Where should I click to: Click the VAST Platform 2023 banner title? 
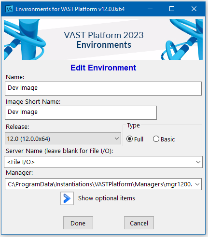click(104, 35)
